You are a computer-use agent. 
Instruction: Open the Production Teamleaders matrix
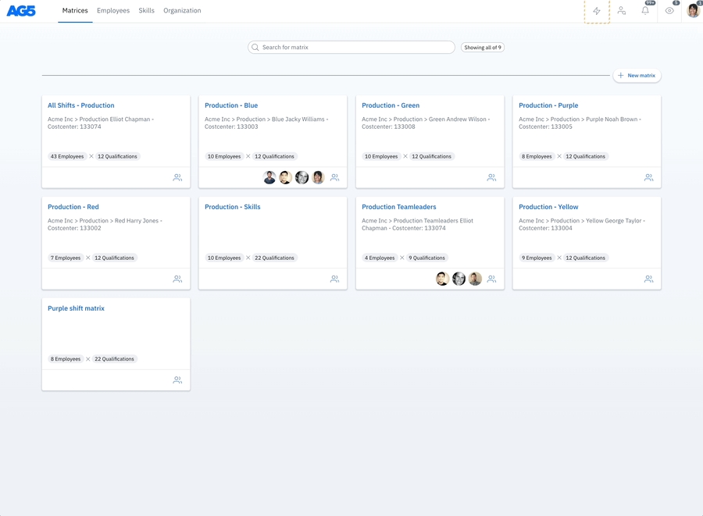[x=398, y=207]
